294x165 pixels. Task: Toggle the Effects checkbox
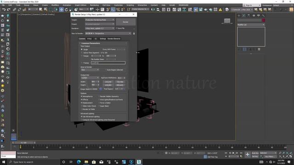[x=82, y=99]
